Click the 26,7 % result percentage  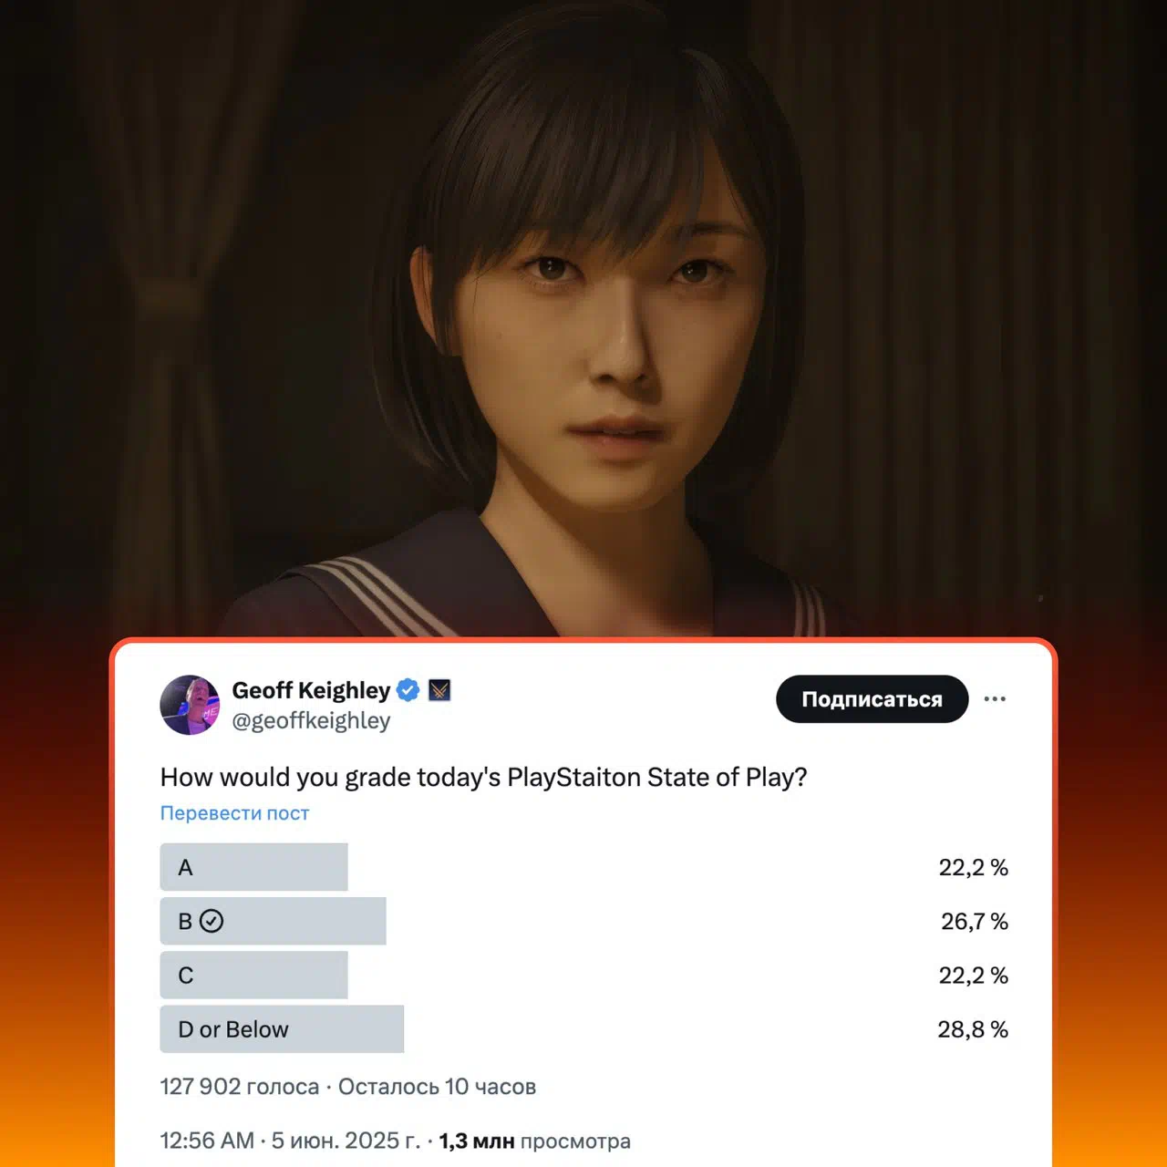pyautogui.click(x=975, y=922)
